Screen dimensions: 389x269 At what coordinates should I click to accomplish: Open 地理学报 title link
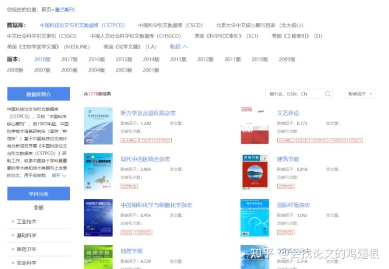pyautogui.click(x=131, y=251)
